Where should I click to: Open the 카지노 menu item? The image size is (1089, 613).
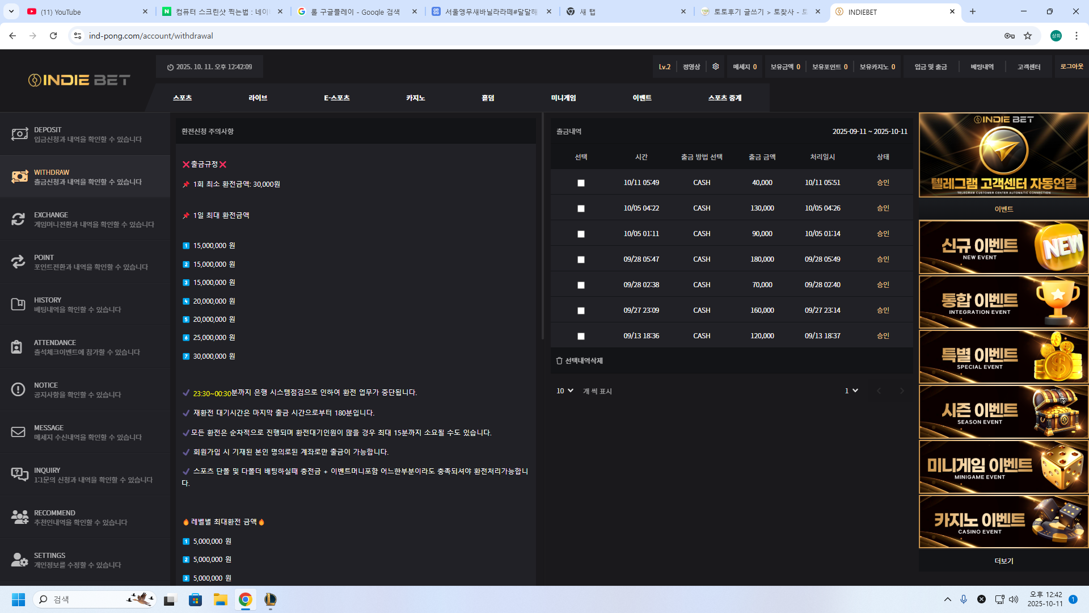coord(415,98)
